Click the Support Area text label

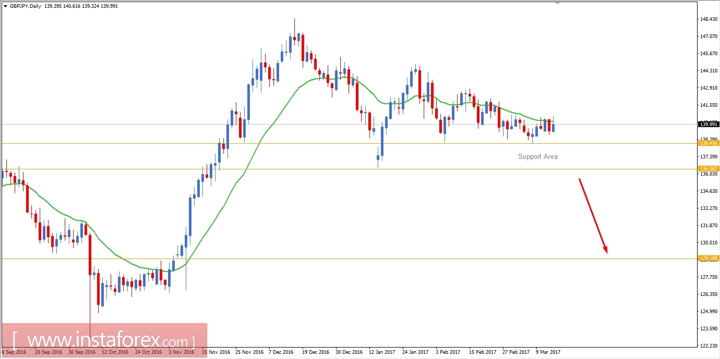click(538, 156)
